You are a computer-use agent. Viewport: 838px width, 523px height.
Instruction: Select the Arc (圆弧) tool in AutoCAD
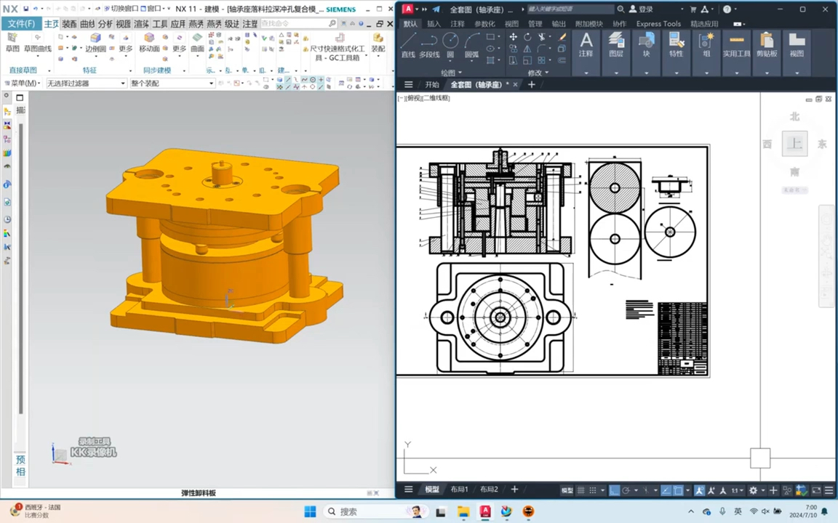click(472, 45)
